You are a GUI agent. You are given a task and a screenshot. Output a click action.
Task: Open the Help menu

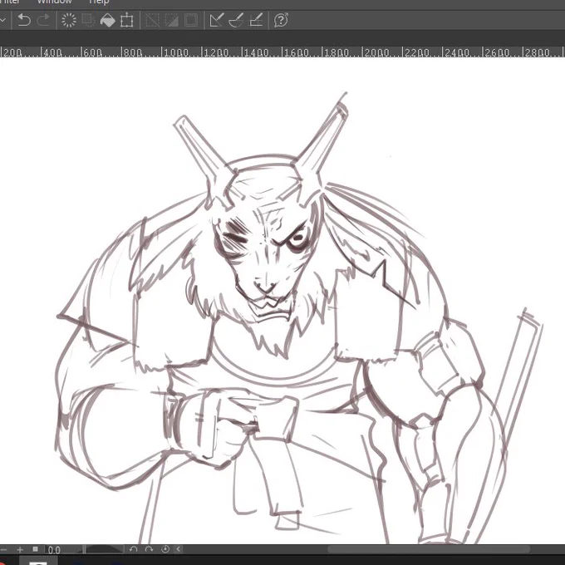pos(99,2)
